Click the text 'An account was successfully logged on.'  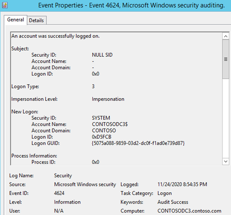(55, 36)
